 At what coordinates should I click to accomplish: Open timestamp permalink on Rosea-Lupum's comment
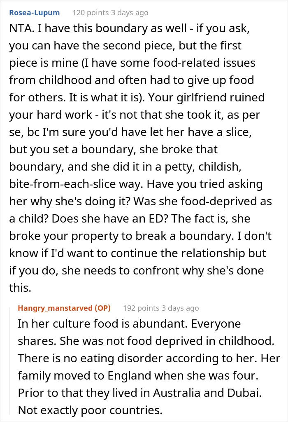click(x=130, y=13)
